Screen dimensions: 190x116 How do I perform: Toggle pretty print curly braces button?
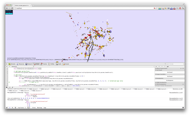click(9, 87)
